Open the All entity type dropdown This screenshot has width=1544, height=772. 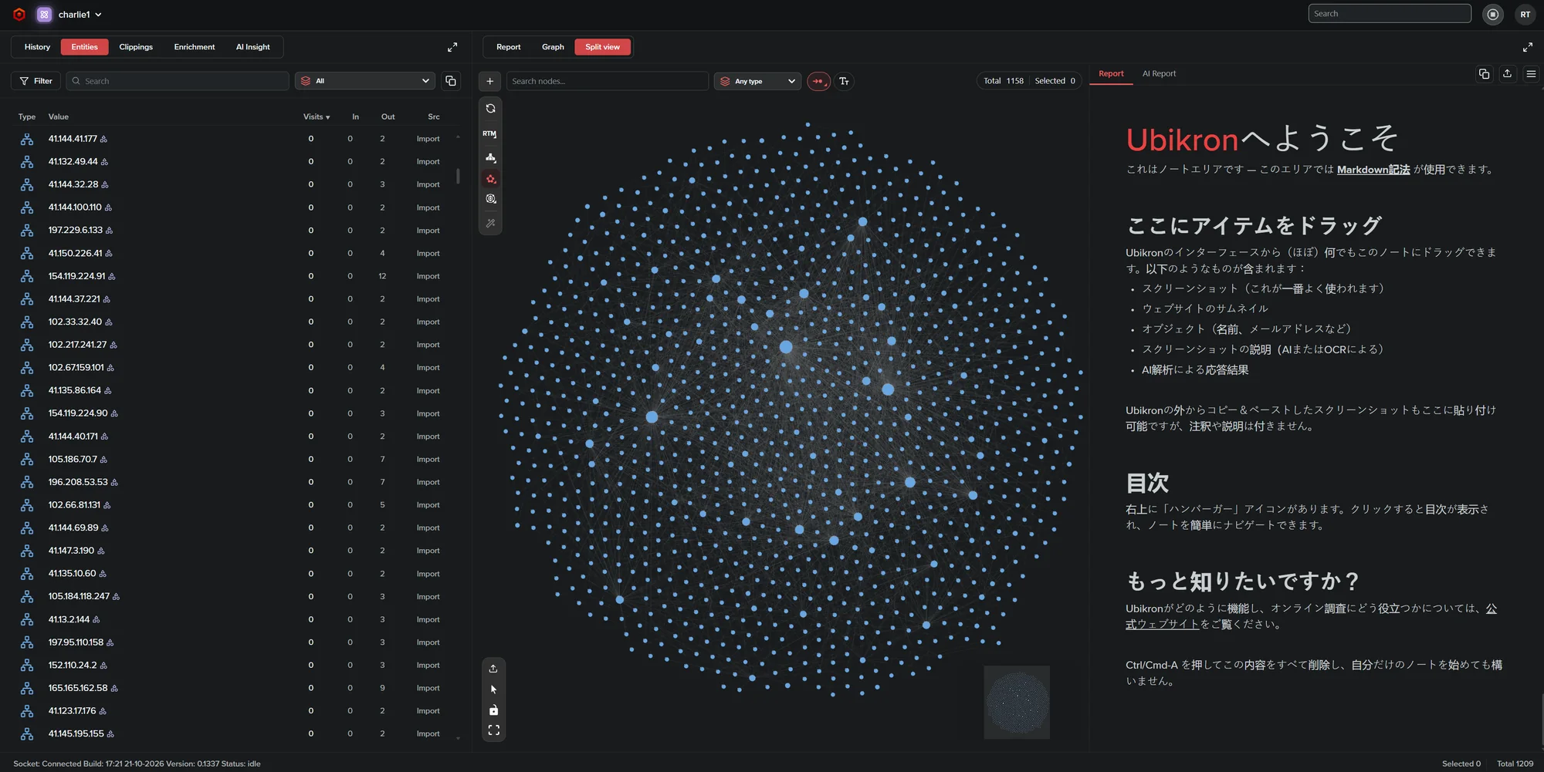coord(365,81)
